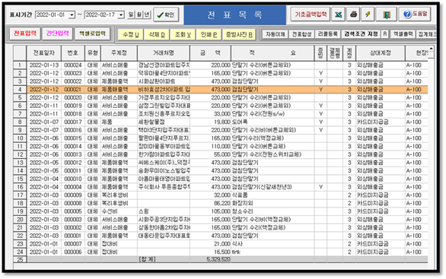Open the end date 2022-02-17 dropdown
446x279 pixels.
pos(121,14)
